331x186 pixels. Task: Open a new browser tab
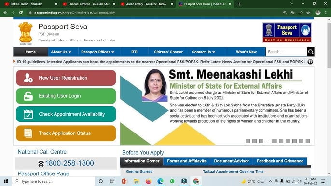coord(239,4)
